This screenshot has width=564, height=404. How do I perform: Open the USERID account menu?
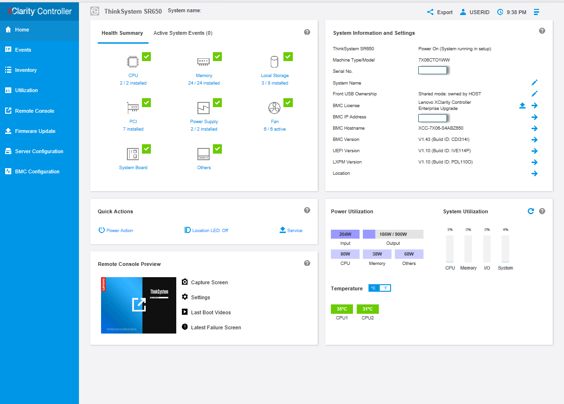475,12
